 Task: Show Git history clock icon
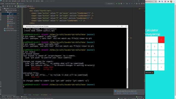(137, 4)
